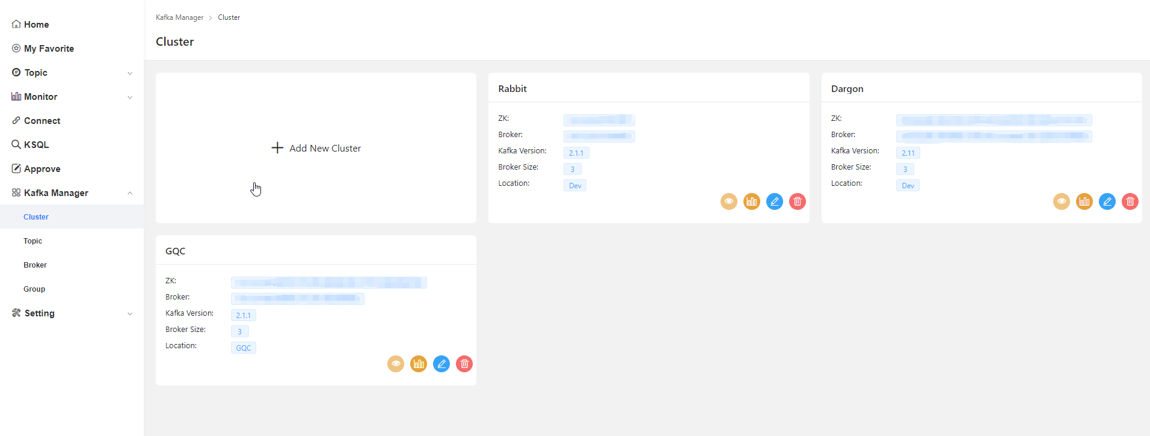Click the Home icon in sidebar
Image resolution: width=1150 pixels, height=436 pixels.
pyautogui.click(x=16, y=24)
